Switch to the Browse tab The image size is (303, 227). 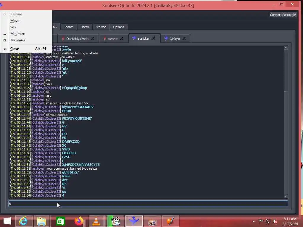point(101,27)
